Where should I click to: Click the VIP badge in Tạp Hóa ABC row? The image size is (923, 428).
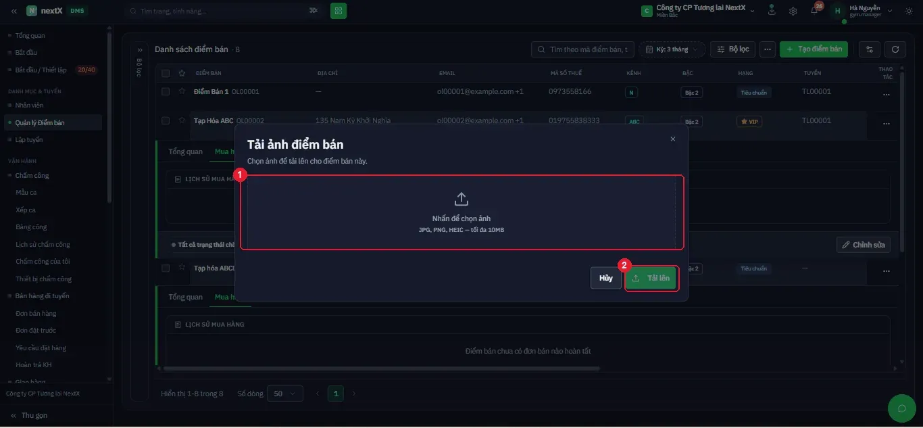click(x=750, y=122)
